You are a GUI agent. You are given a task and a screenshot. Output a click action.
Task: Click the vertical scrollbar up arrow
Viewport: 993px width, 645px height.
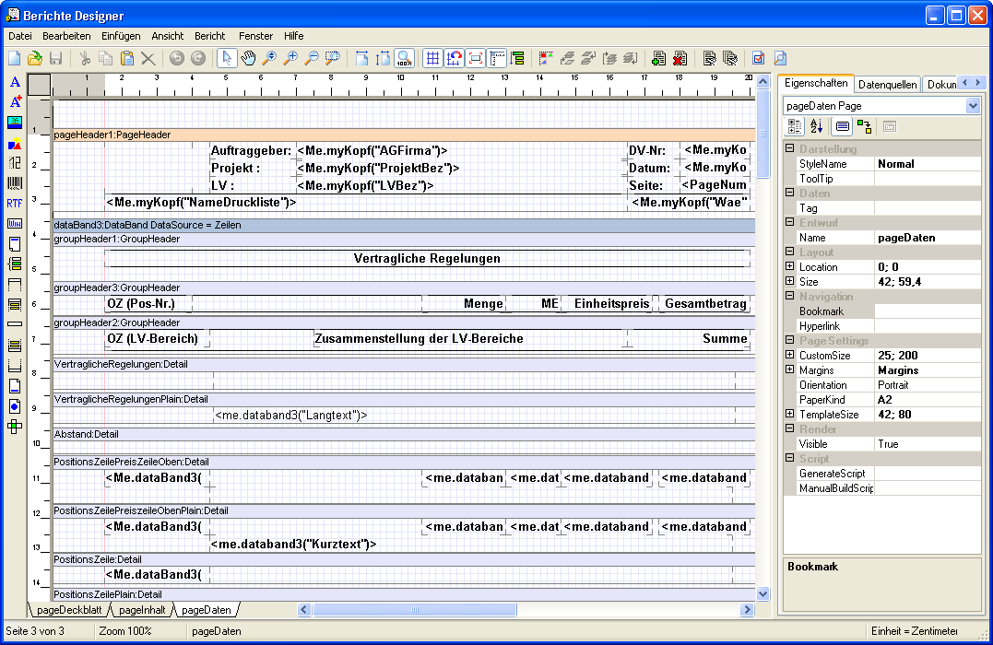(x=763, y=82)
